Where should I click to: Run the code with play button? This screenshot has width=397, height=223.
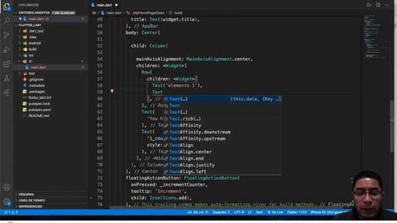[369, 5]
